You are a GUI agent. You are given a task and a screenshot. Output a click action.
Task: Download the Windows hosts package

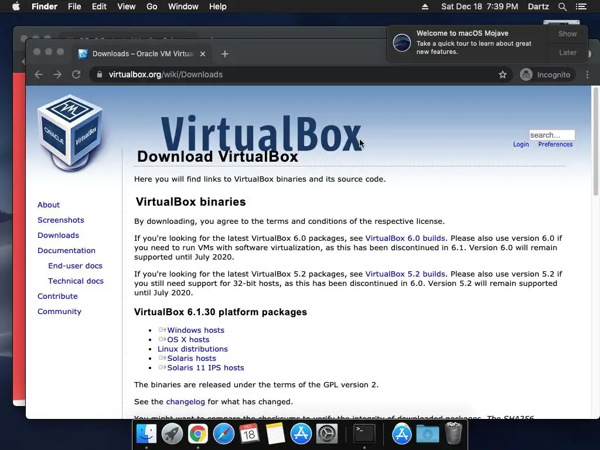pyautogui.click(x=196, y=330)
